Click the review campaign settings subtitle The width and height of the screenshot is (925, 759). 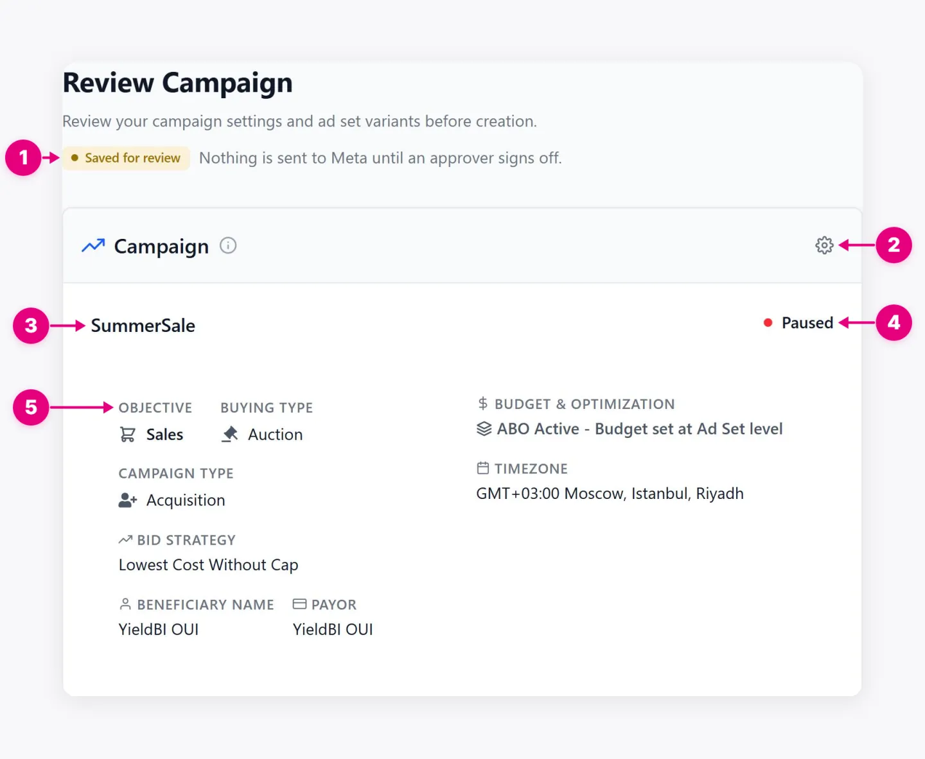(x=299, y=121)
